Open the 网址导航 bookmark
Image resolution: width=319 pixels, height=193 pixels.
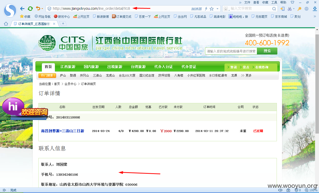point(42,16)
